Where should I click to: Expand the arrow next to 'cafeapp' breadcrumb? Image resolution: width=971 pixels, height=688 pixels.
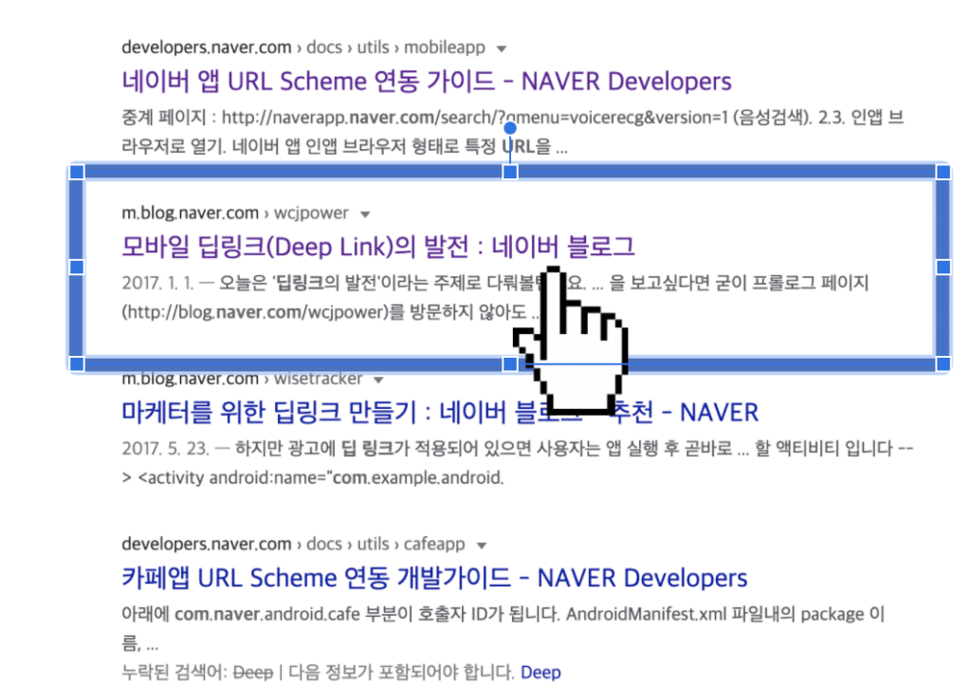[482, 546]
